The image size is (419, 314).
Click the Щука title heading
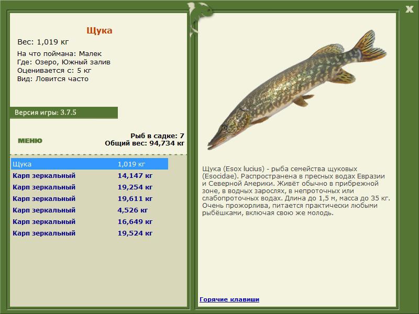tap(99, 30)
